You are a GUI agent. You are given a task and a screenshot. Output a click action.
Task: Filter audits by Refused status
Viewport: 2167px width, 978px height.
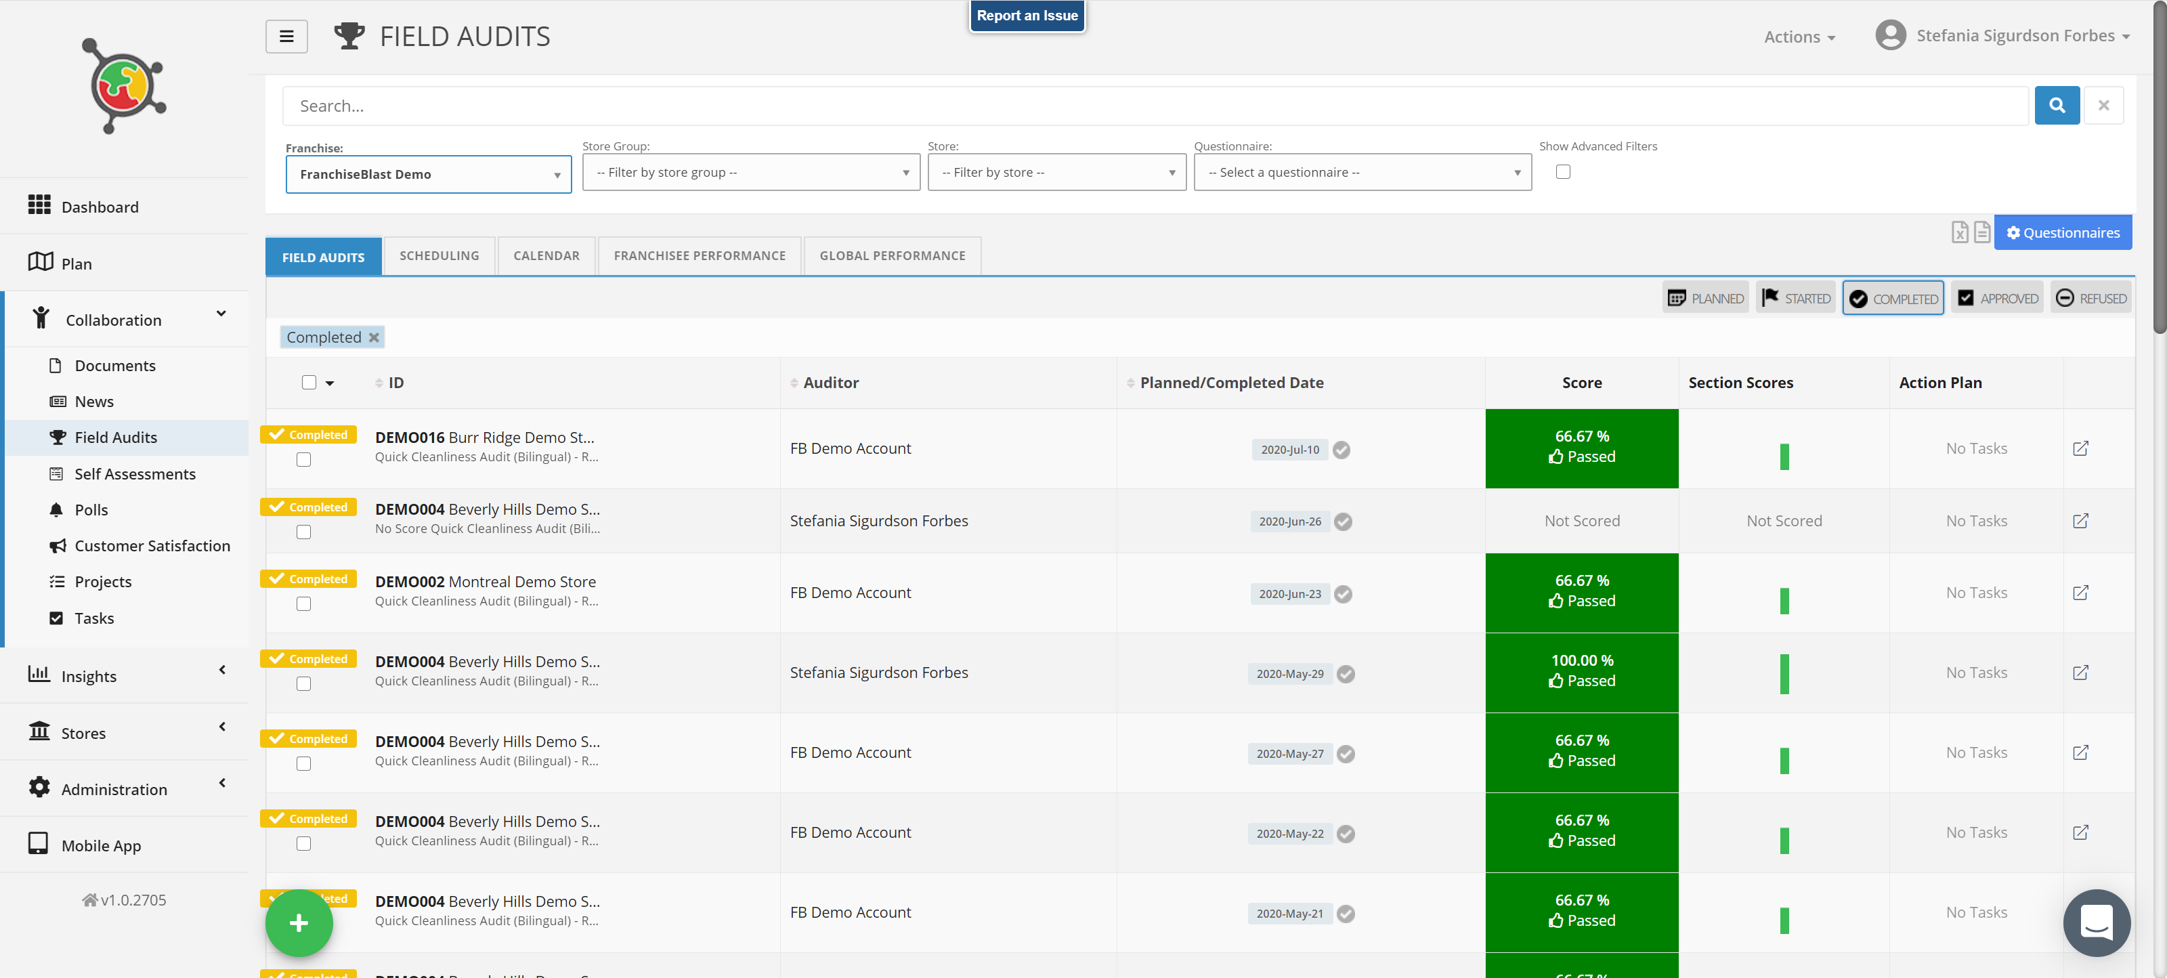2090,298
